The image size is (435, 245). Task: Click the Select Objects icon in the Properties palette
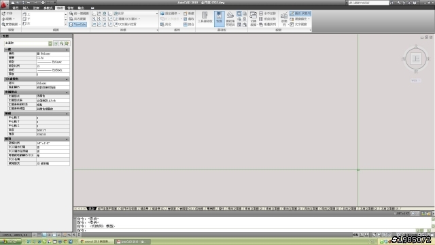(62, 44)
